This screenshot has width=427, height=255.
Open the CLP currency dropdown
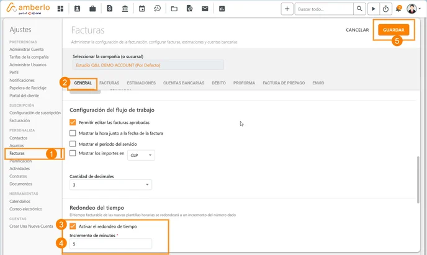141,155
